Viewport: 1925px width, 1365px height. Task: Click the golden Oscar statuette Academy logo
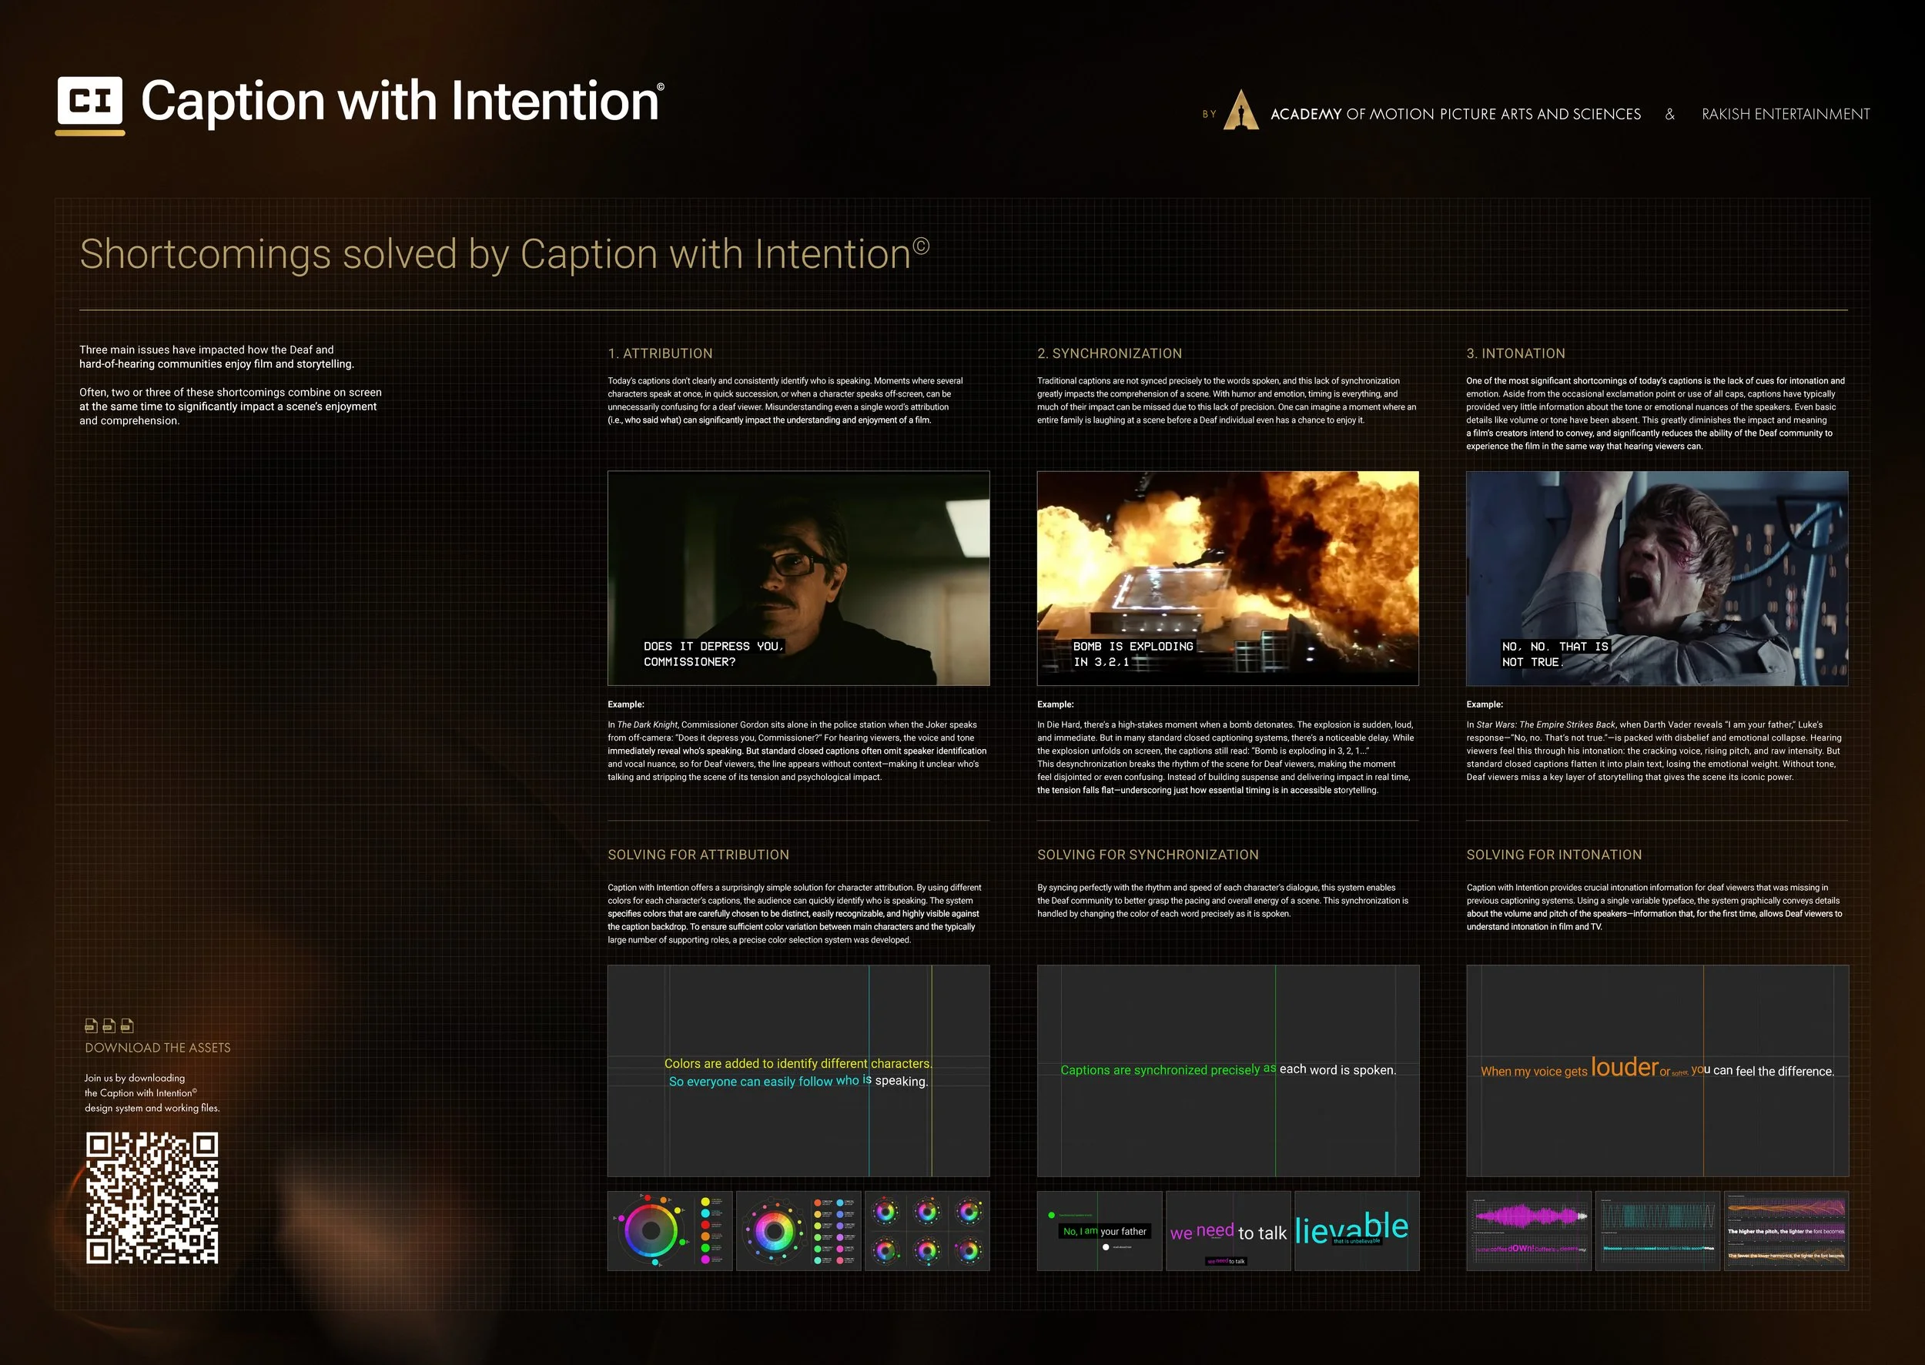click(x=1240, y=110)
